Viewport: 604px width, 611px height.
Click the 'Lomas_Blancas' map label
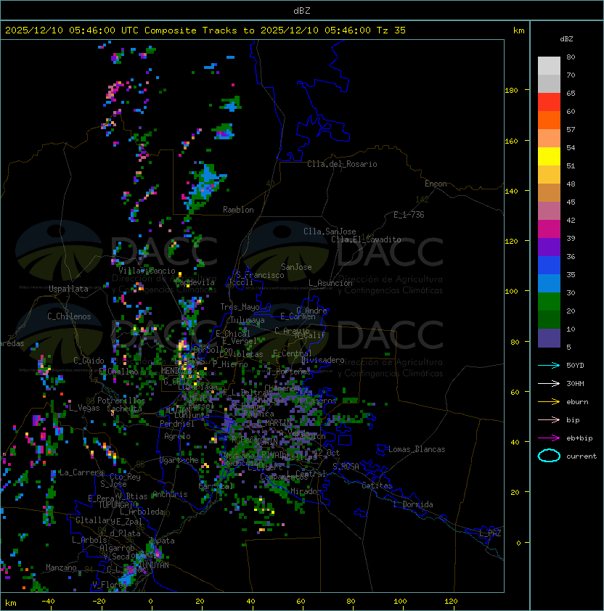[417, 449]
